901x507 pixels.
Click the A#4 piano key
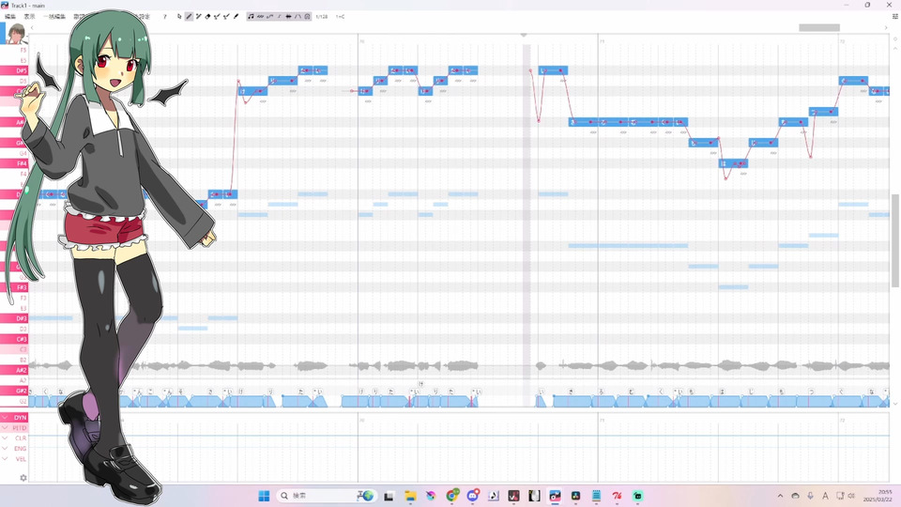point(14,122)
